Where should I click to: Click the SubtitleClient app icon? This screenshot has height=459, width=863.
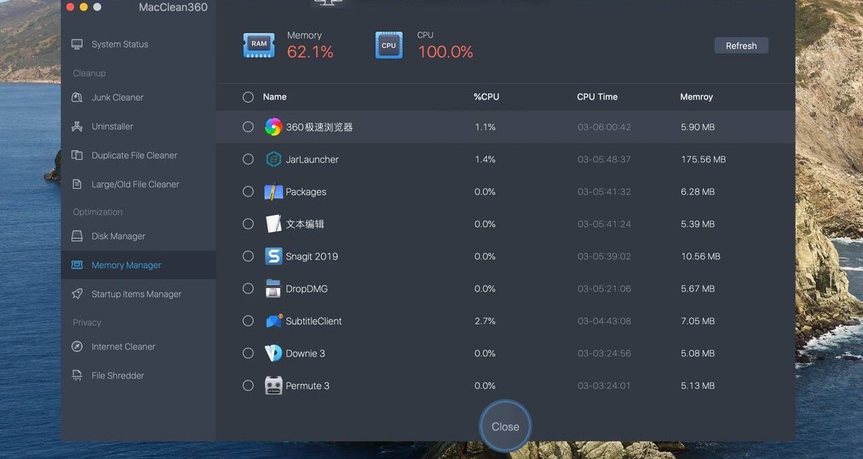tap(273, 321)
